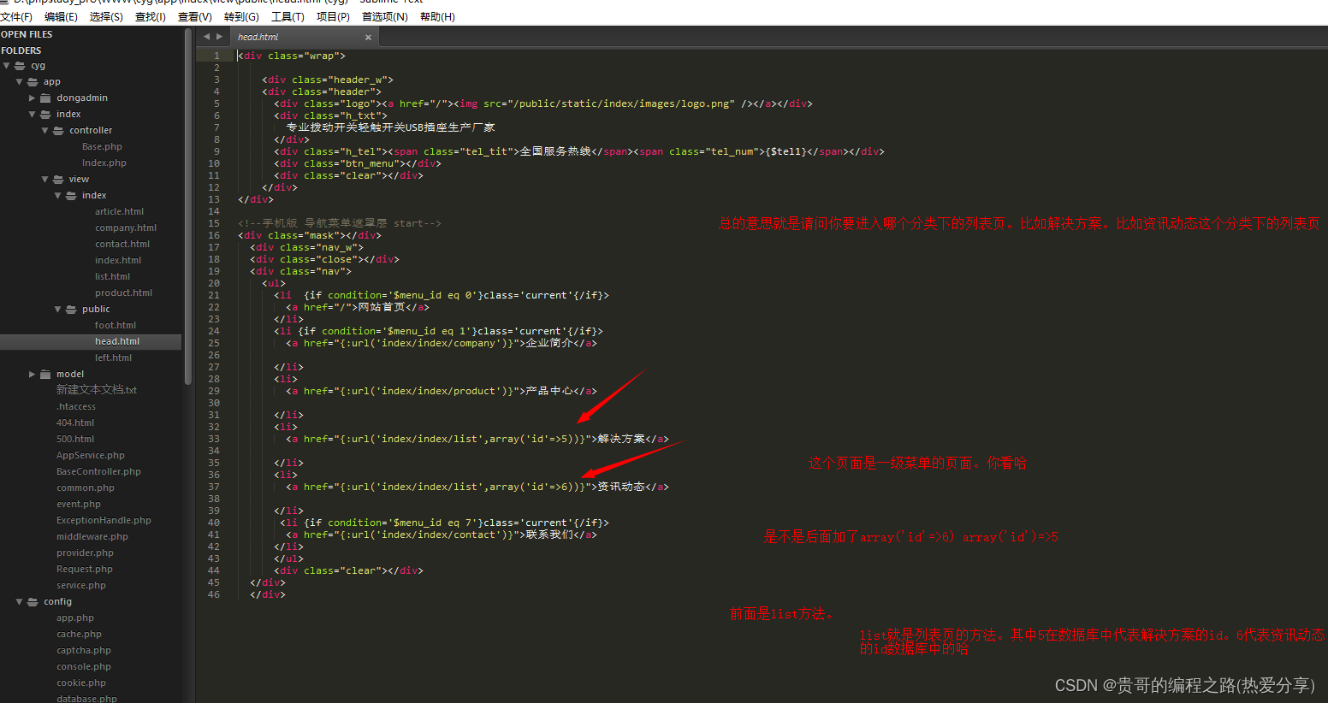Screen dimensions: 1328x703
Task: Expand the dongadmin folder
Action: coord(33,98)
